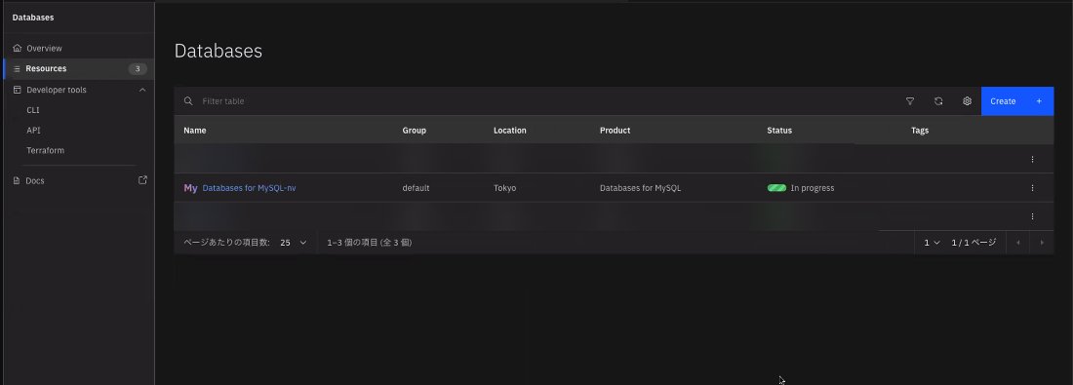Sort by the Status column header
This screenshot has width=1073, height=385.
[779, 131]
